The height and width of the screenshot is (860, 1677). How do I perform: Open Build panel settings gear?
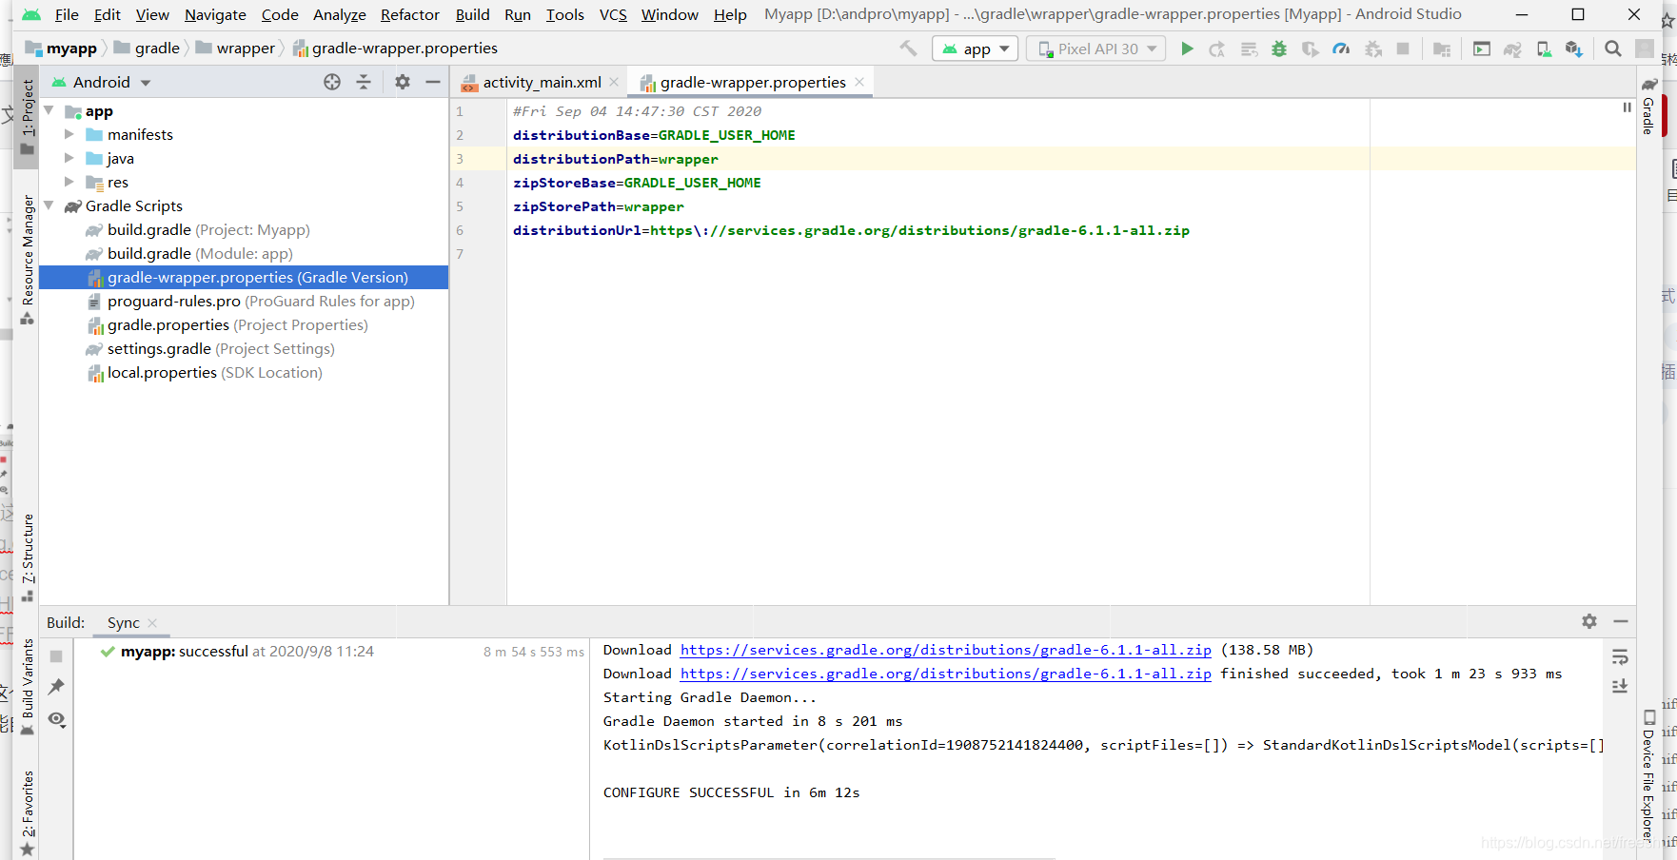[1589, 621]
